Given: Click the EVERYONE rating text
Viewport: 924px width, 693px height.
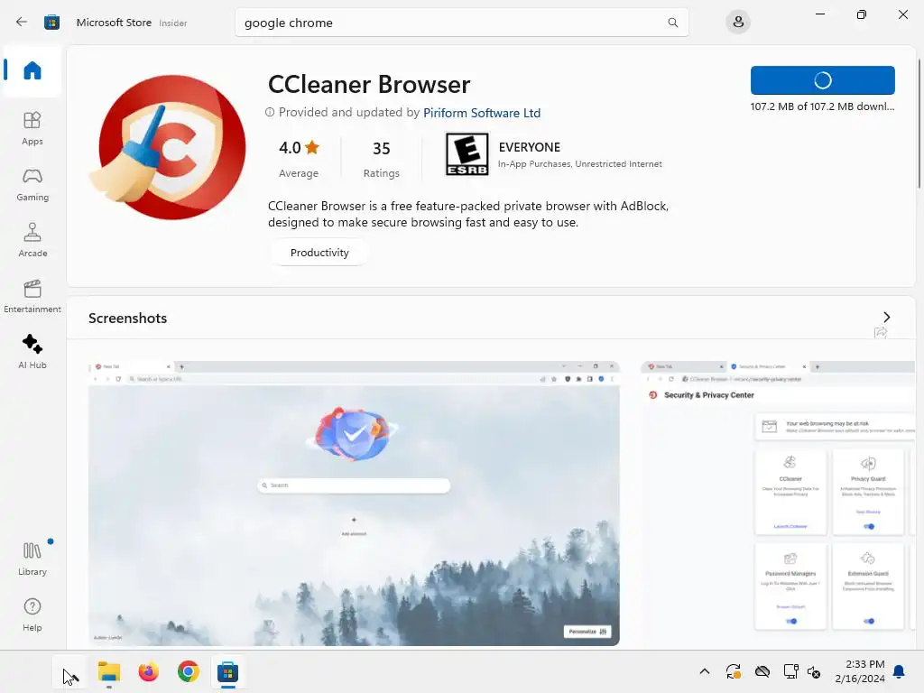Looking at the screenshot, I should tap(529, 147).
